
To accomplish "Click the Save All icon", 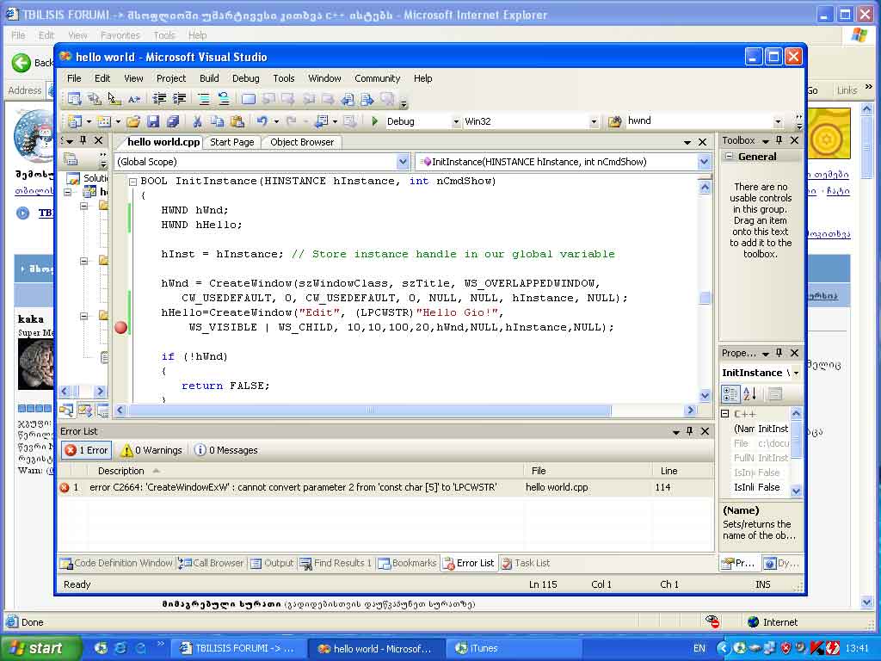I will [x=173, y=120].
